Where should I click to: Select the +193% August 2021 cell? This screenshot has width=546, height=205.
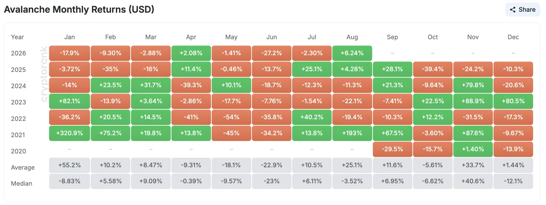click(x=352, y=133)
